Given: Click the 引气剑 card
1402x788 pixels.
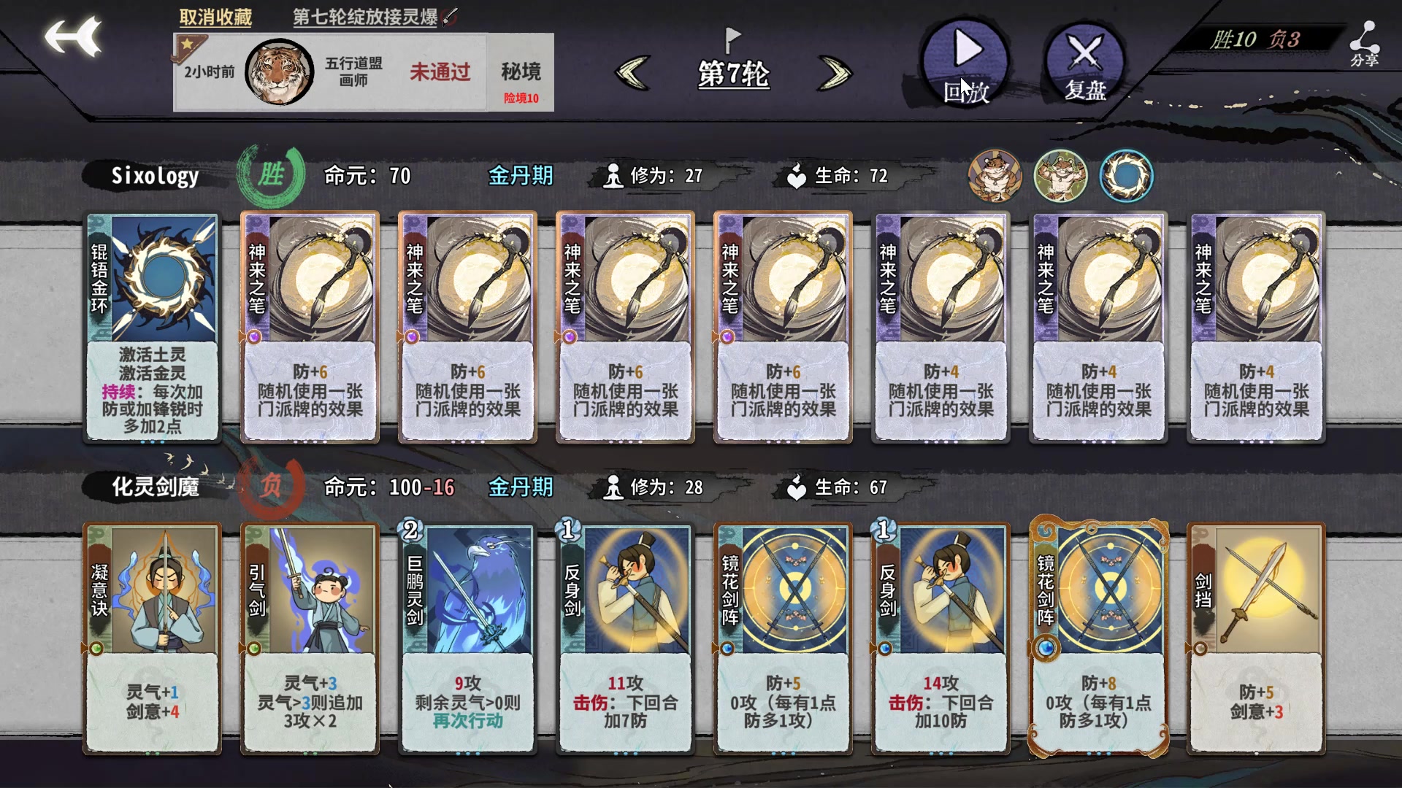Looking at the screenshot, I should (310, 638).
